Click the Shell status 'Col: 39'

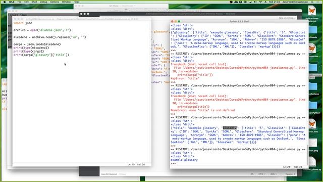point(298,167)
